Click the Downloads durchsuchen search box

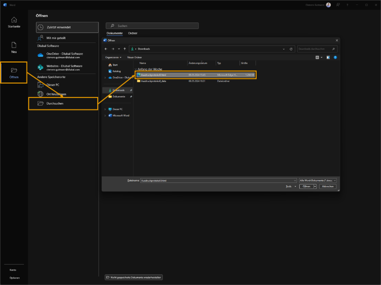[x=317, y=49]
